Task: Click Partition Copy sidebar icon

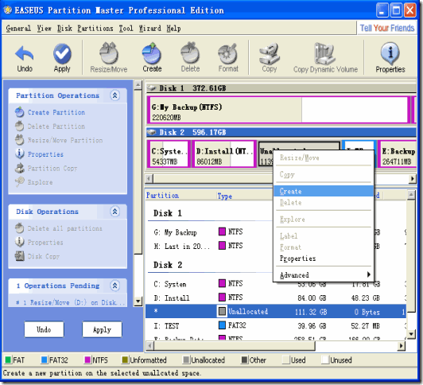Action: point(19,168)
